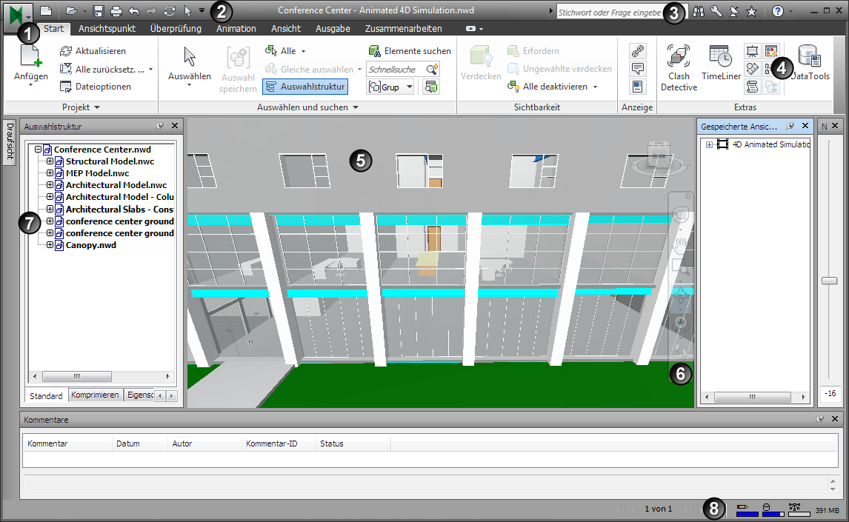Click the key Subscription Center icon
The height and width of the screenshot is (522, 849).
click(x=716, y=11)
